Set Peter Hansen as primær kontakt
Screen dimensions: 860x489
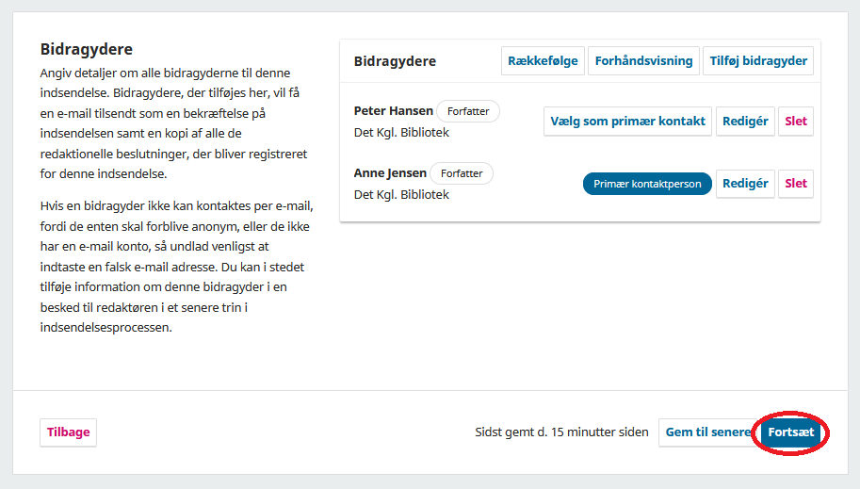(627, 122)
